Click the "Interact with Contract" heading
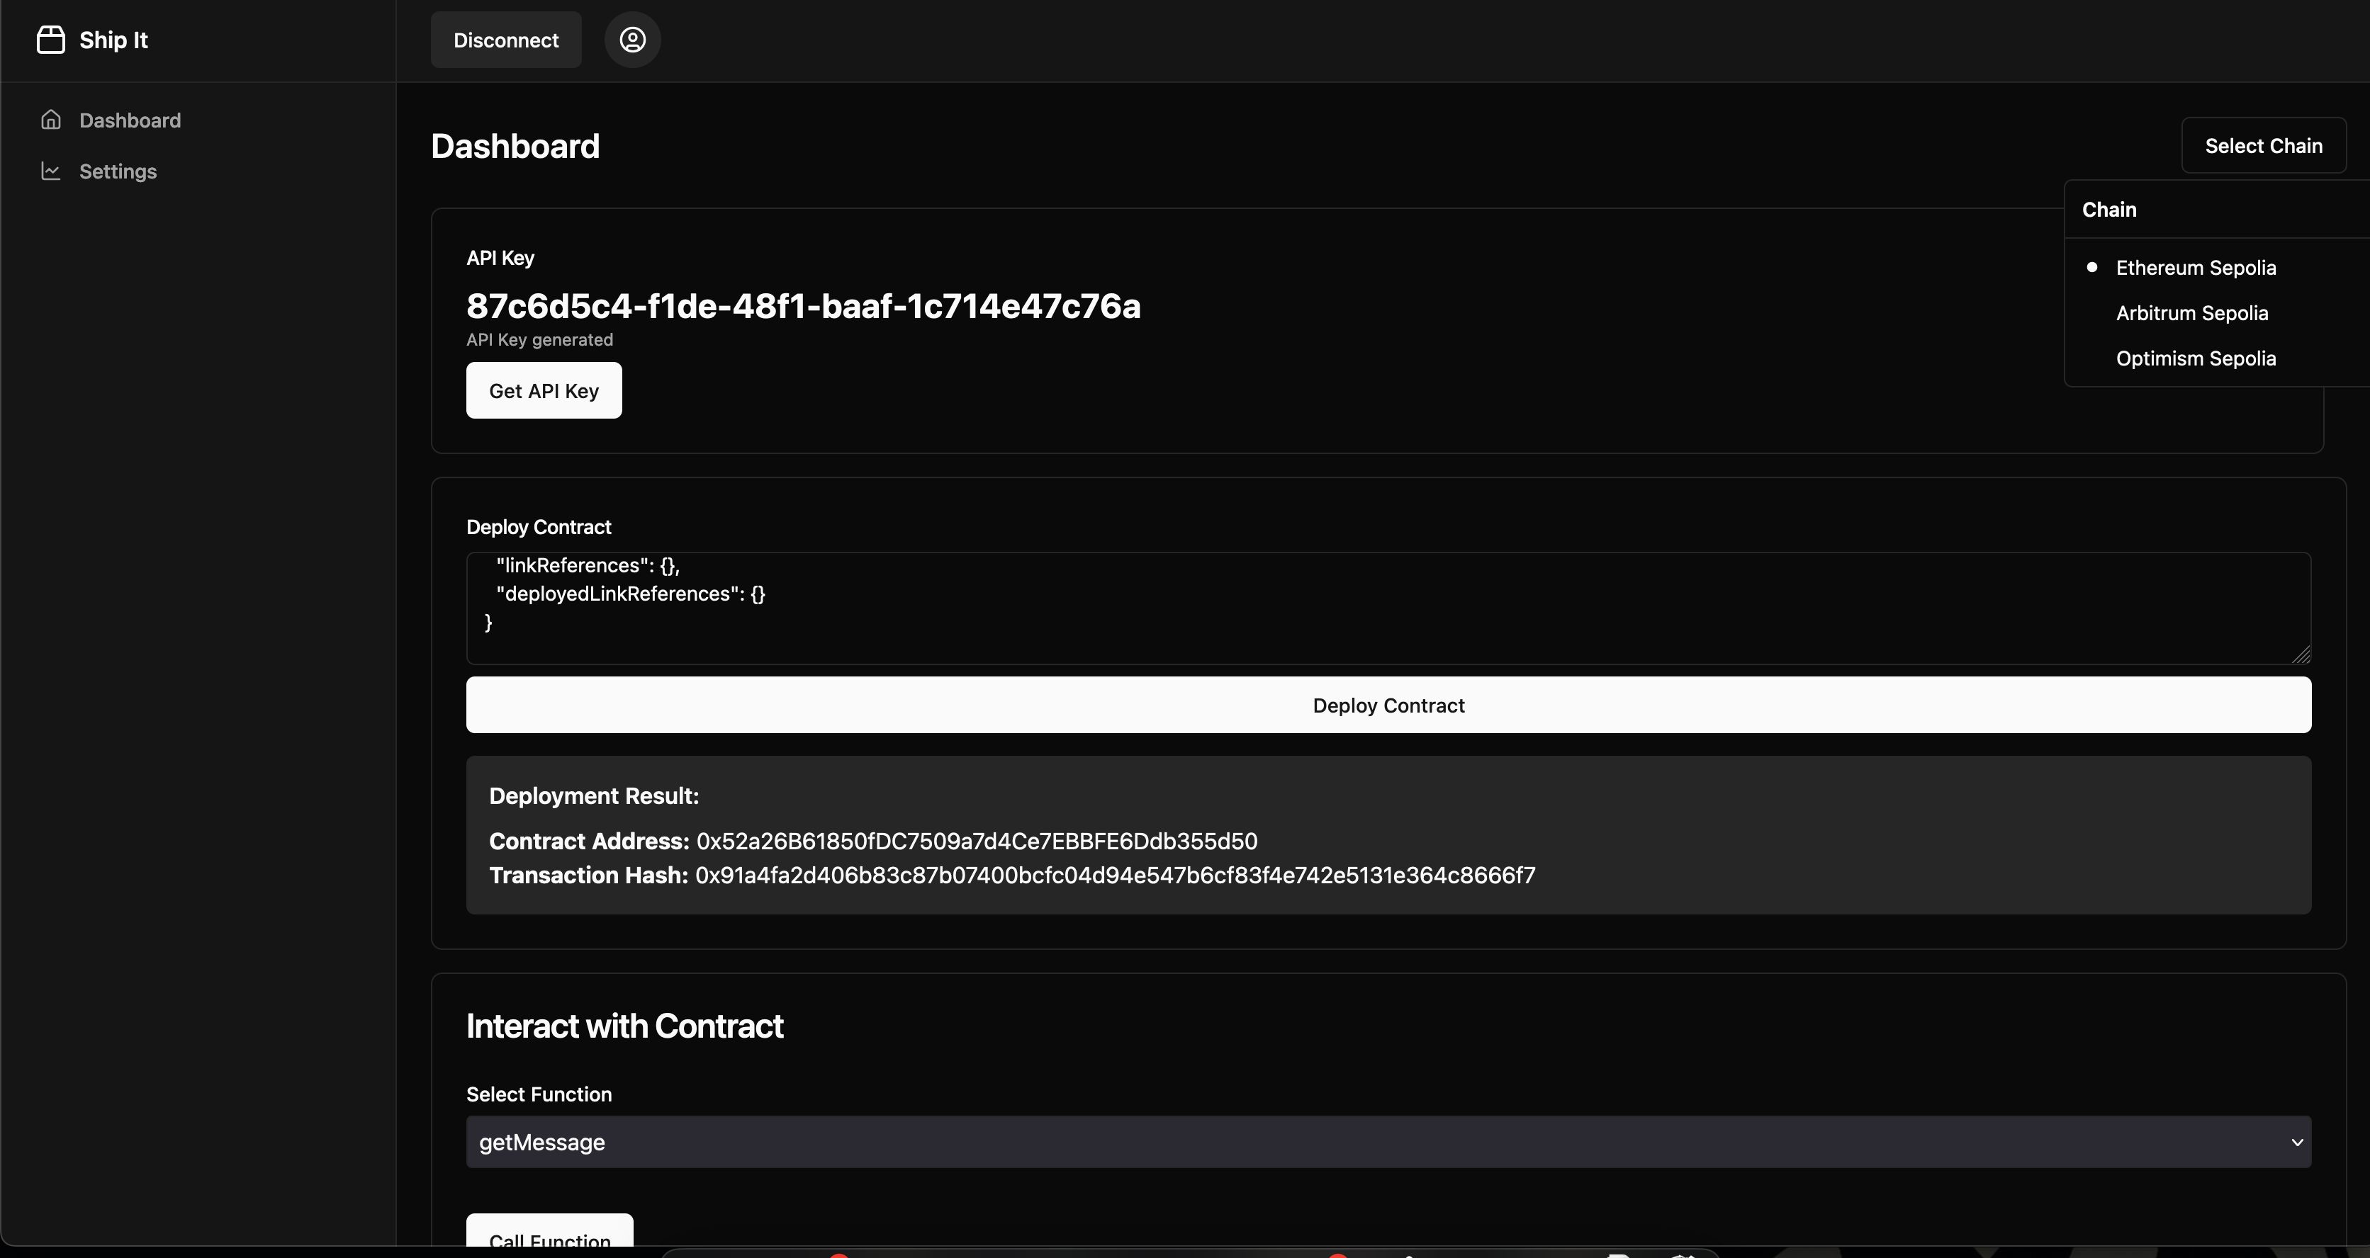The height and width of the screenshot is (1258, 2370). point(624,1026)
